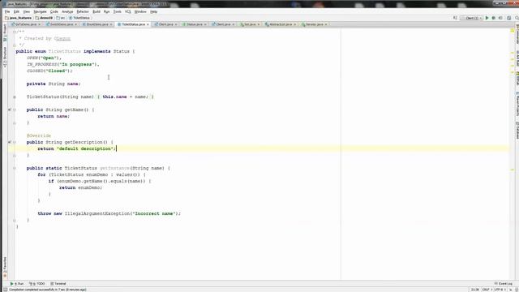Click the yellow inspection indicator atop the error stripe
519x292 pixels.
click(513, 31)
